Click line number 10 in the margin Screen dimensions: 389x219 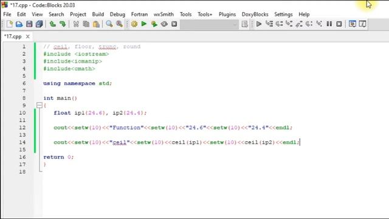pyautogui.click(x=22, y=113)
